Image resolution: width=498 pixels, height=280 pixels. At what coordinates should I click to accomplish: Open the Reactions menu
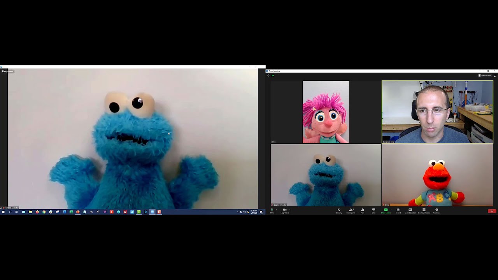(x=437, y=210)
